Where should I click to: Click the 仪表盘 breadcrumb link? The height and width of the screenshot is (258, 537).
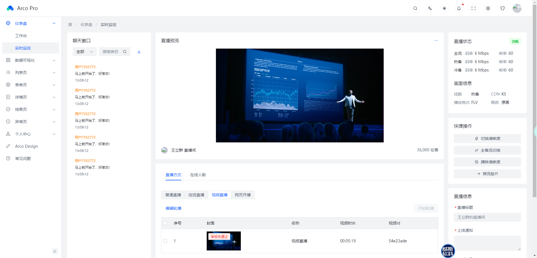click(86, 25)
